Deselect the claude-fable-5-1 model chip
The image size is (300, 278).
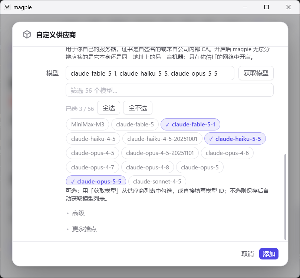[190, 125]
